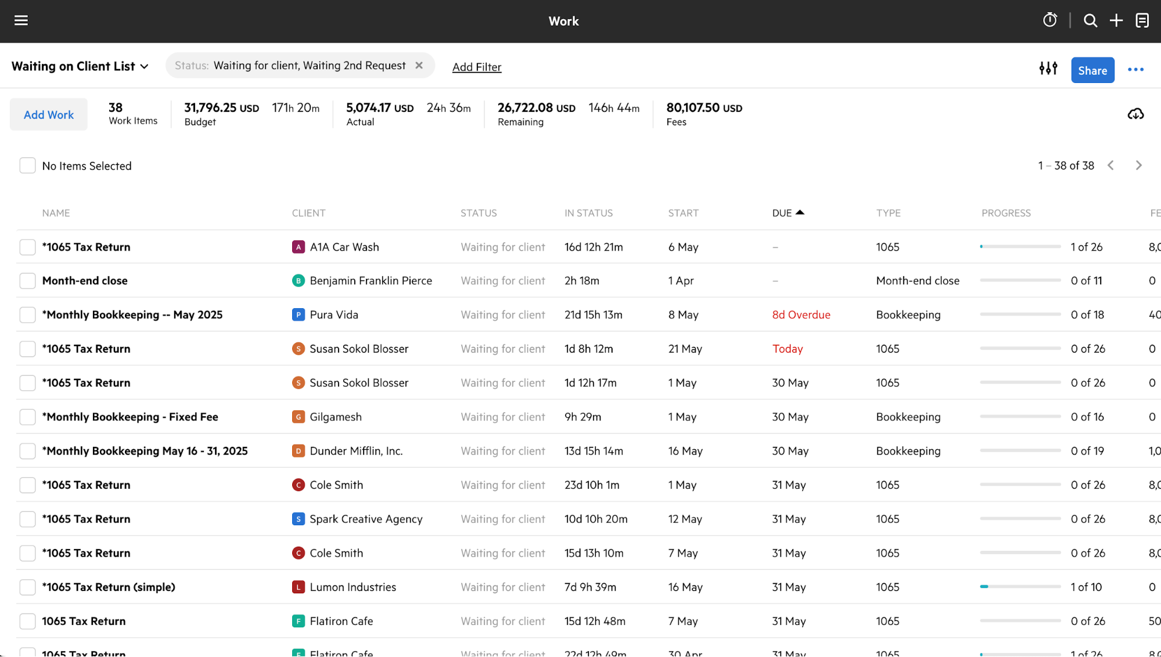Open the Add Filter link
1161x657 pixels.
tap(476, 67)
